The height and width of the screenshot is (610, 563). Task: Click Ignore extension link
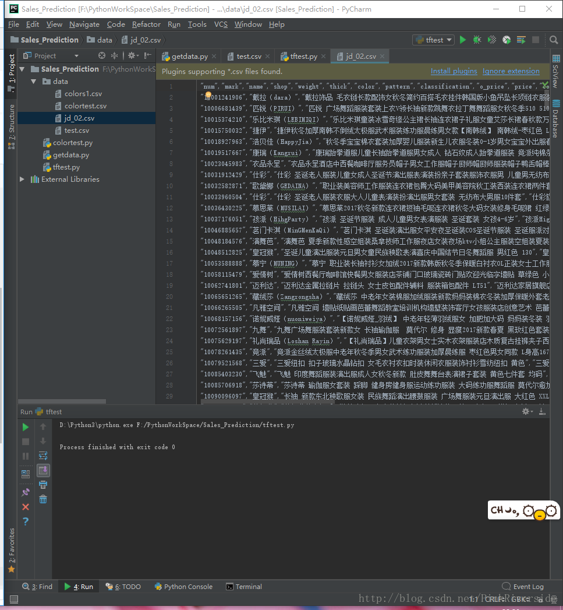(511, 71)
